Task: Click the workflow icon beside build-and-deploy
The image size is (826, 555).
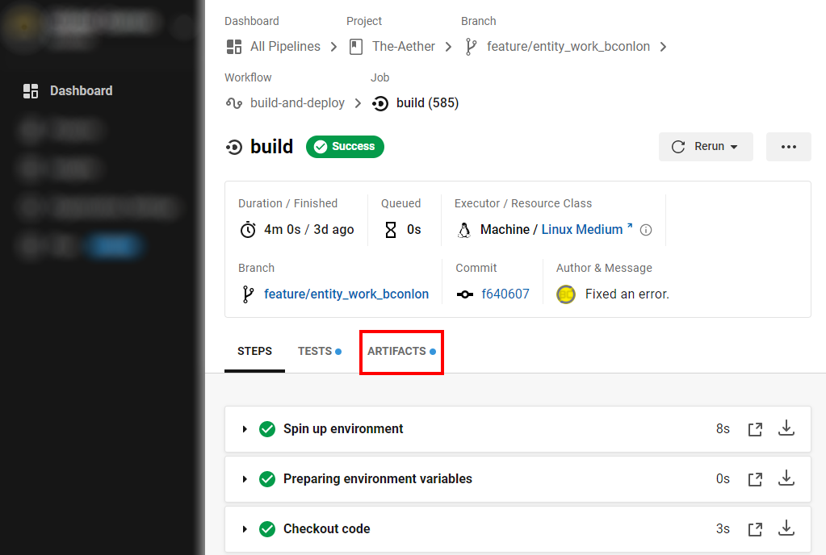Action: point(234,103)
